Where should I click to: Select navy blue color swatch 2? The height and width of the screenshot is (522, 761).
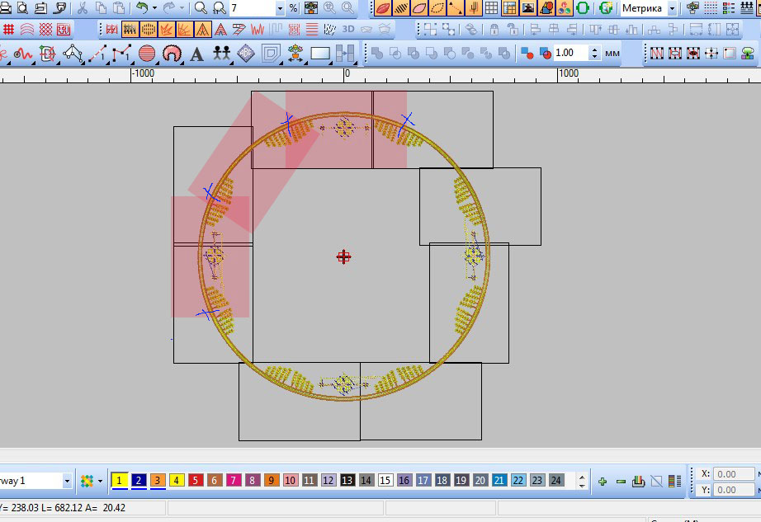point(139,480)
